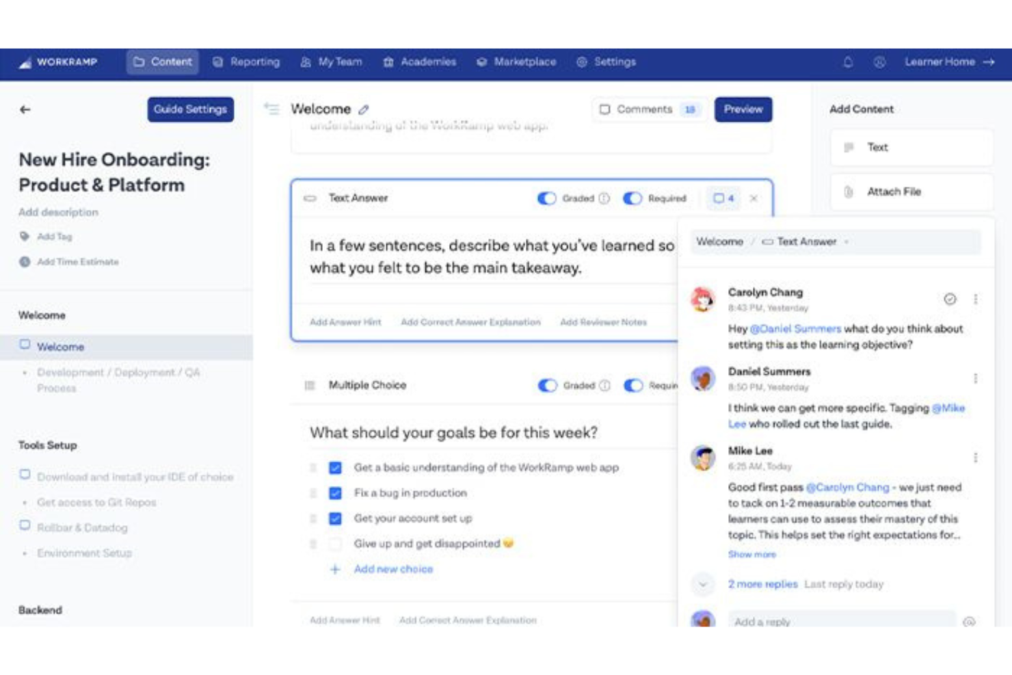The height and width of the screenshot is (675, 1012).
Task: Open the Academies tab
Action: tap(420, 62)
